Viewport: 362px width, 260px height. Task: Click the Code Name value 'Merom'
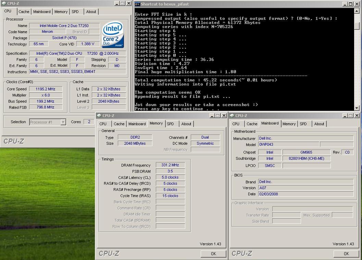pos(47,31)
